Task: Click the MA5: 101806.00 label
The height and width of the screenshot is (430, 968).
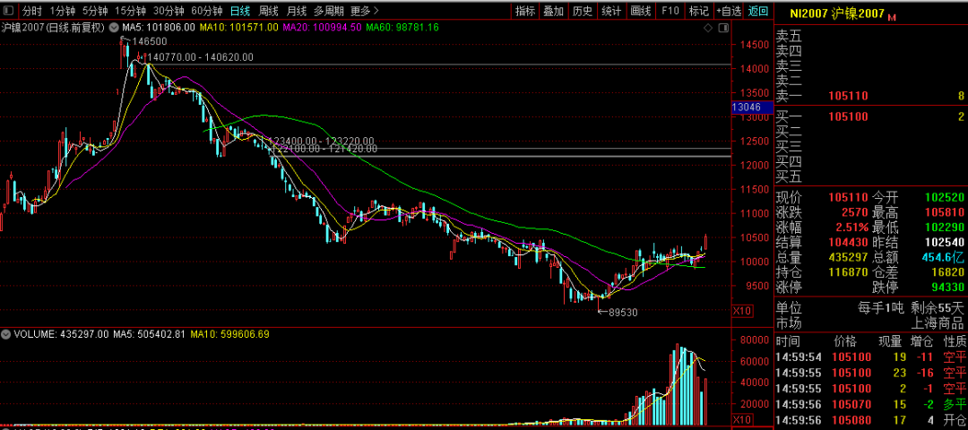Action: [159, 27]
